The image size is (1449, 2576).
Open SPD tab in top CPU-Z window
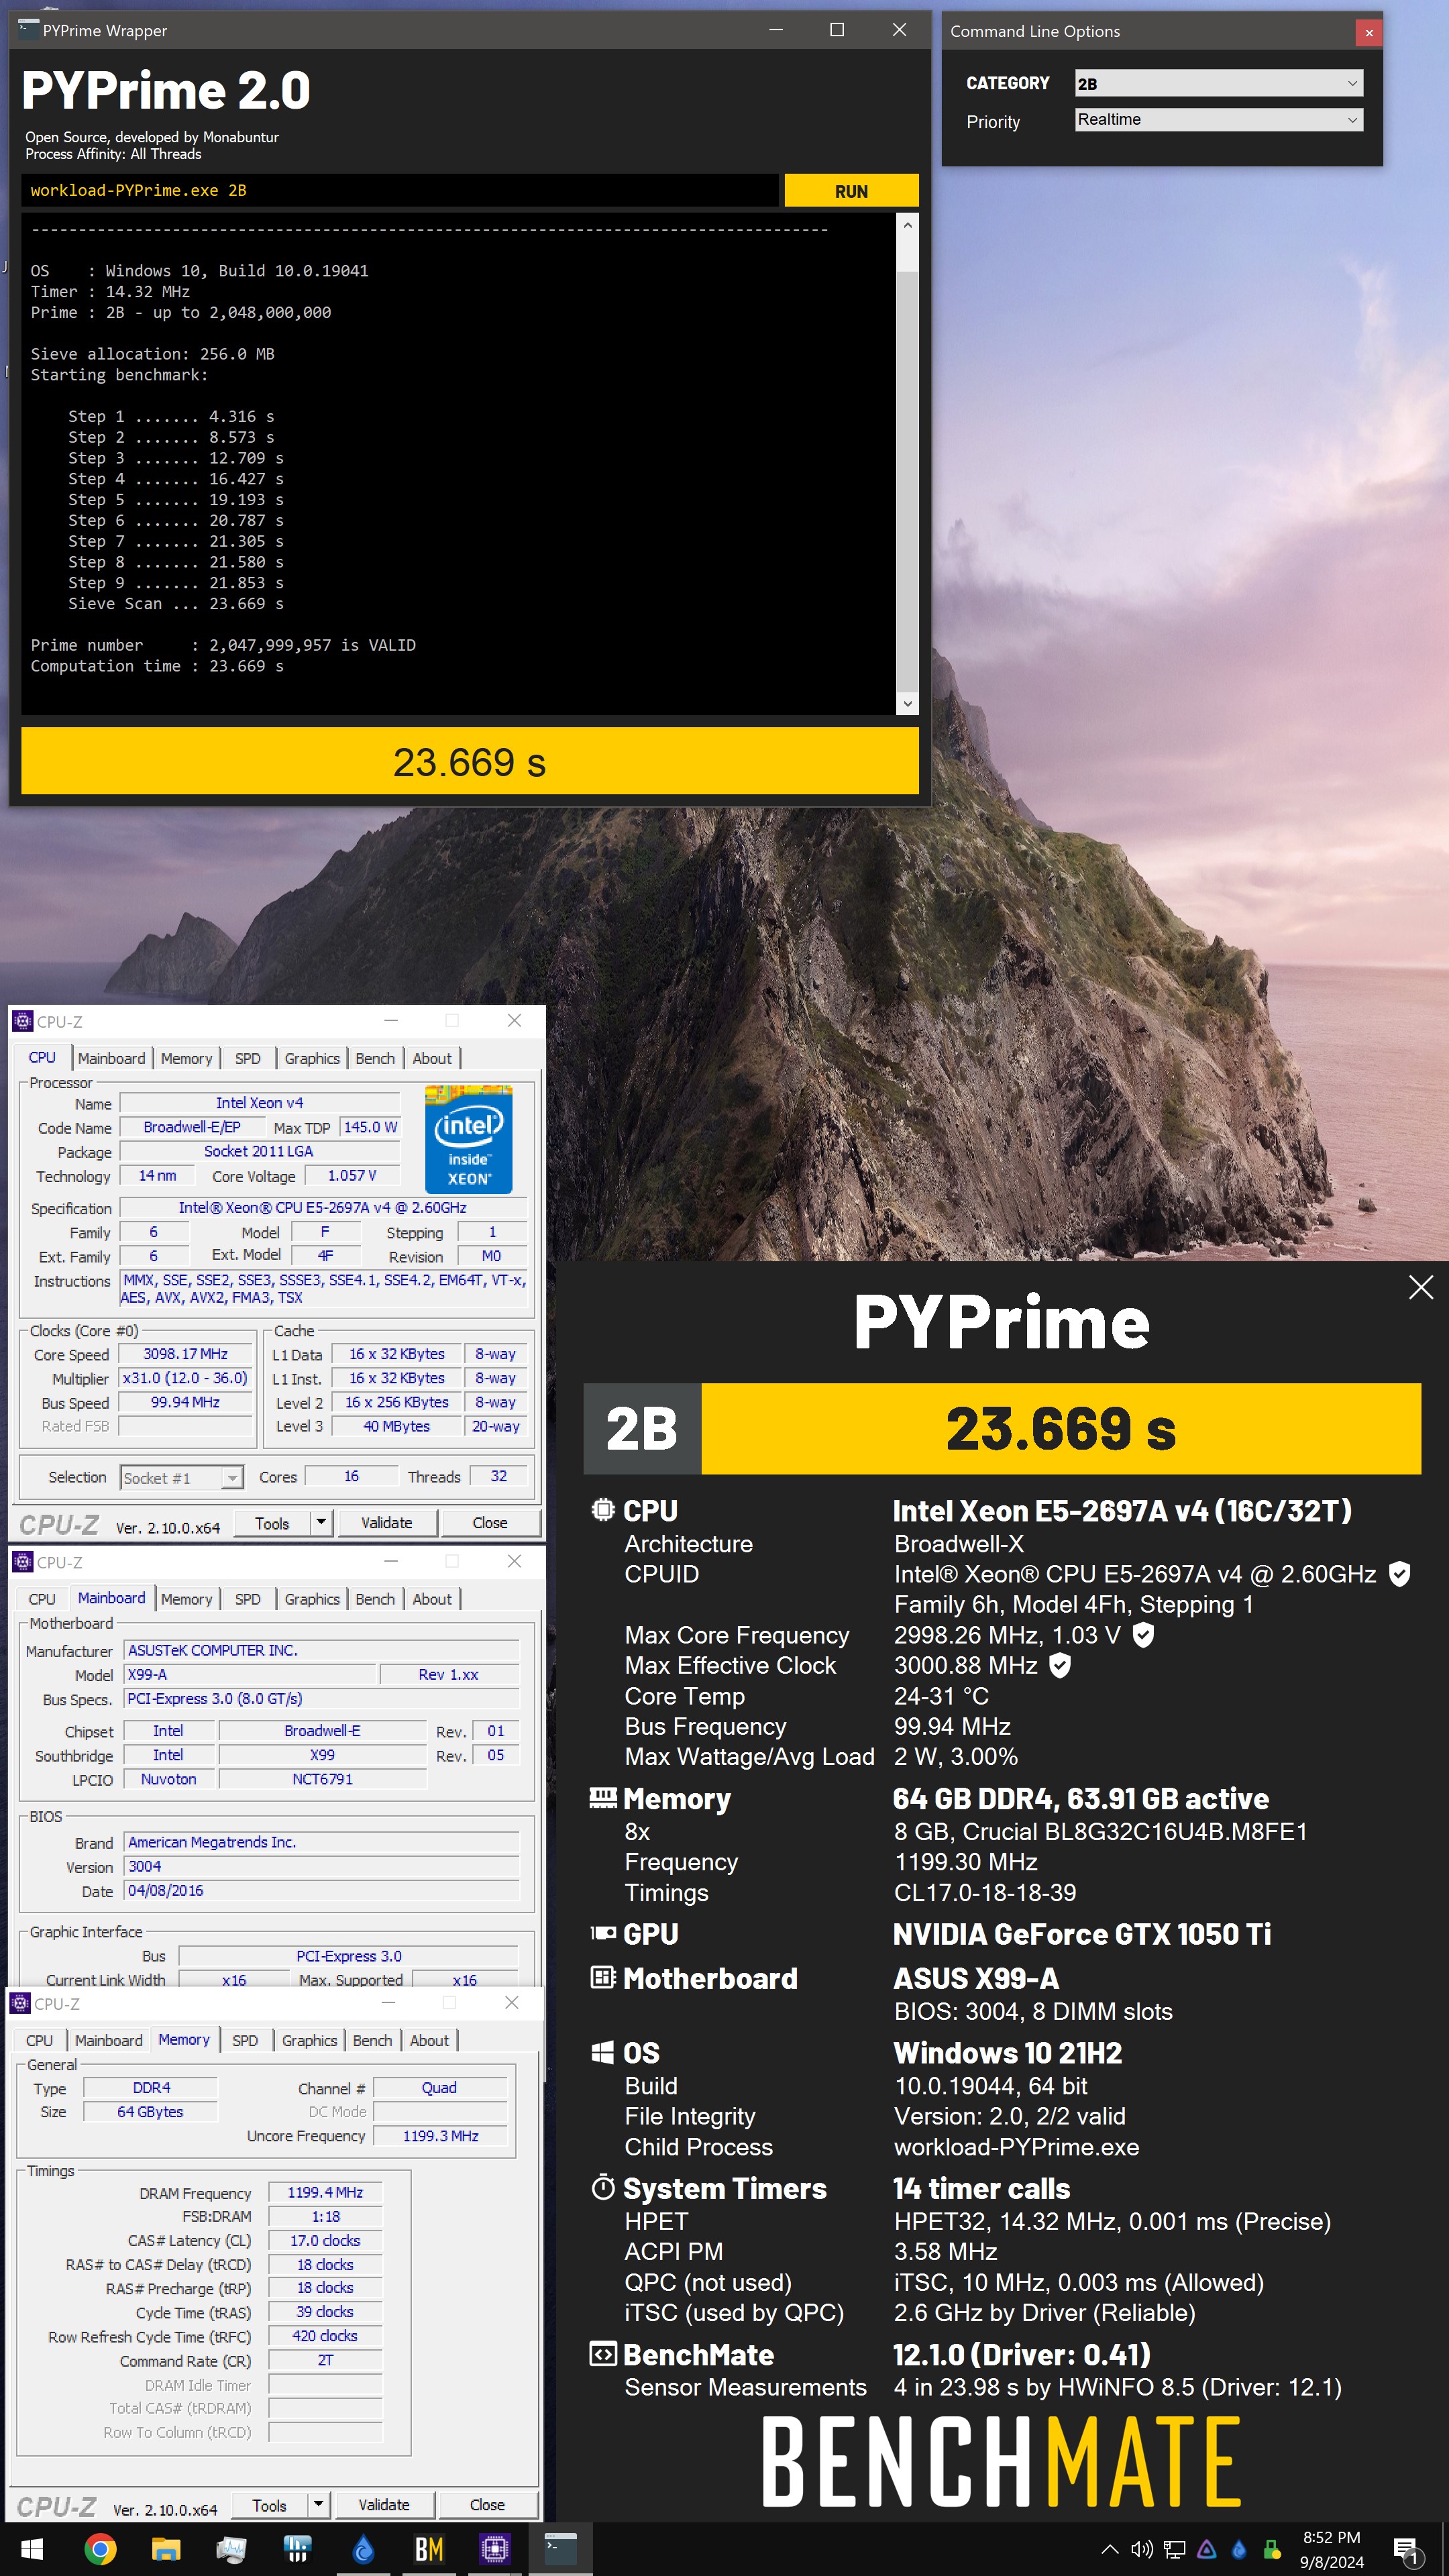coord(247,1058)
